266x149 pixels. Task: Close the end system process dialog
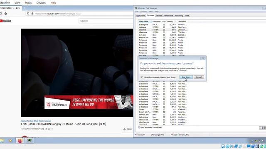(203, 58)
